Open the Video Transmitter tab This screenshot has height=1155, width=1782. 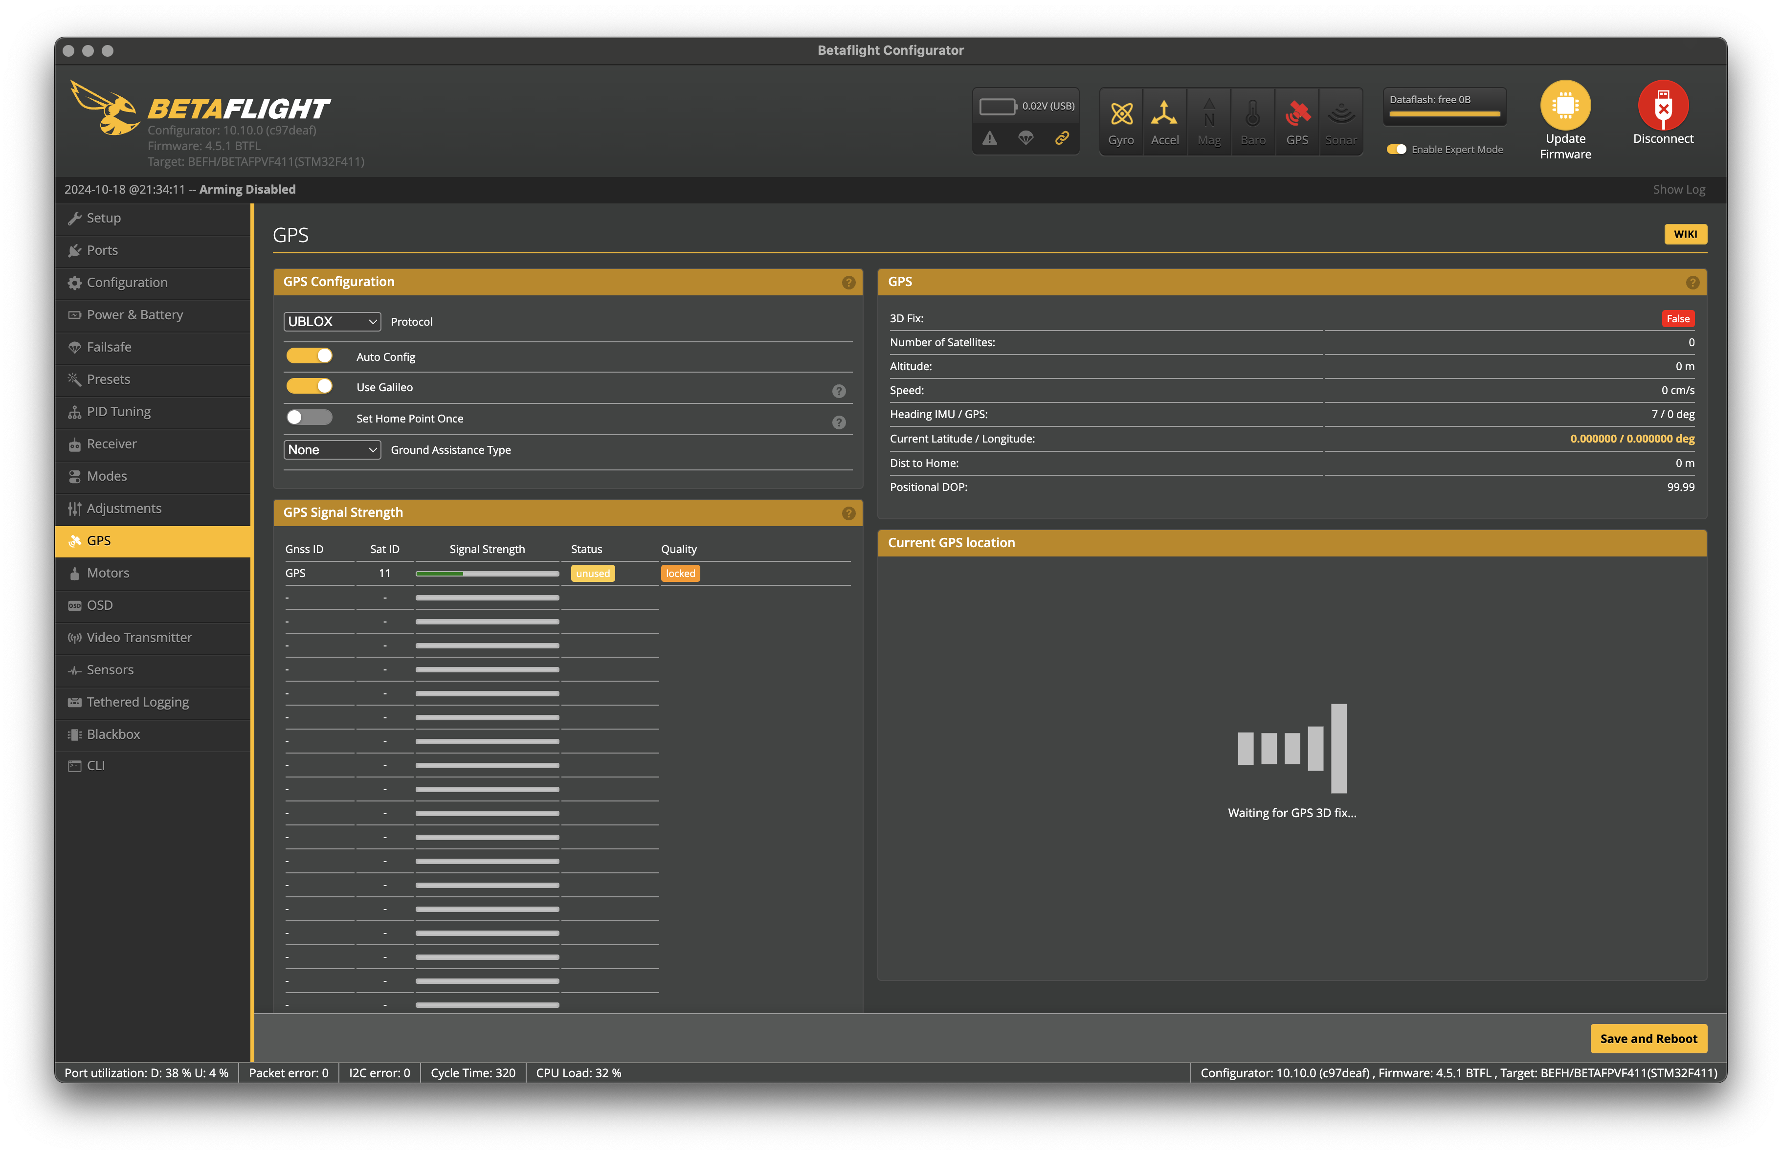point(153,637)
